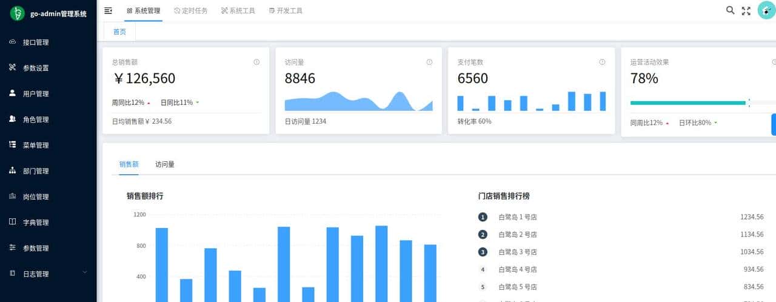Click the 运营活动效果 progress bar
This screenshot has height=302, width=776.
point(703,103)
